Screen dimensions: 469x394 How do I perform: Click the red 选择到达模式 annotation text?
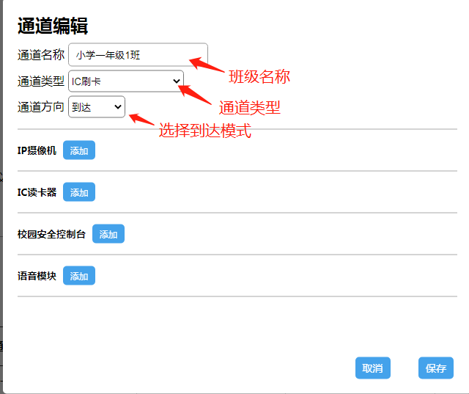click(205, 131)
